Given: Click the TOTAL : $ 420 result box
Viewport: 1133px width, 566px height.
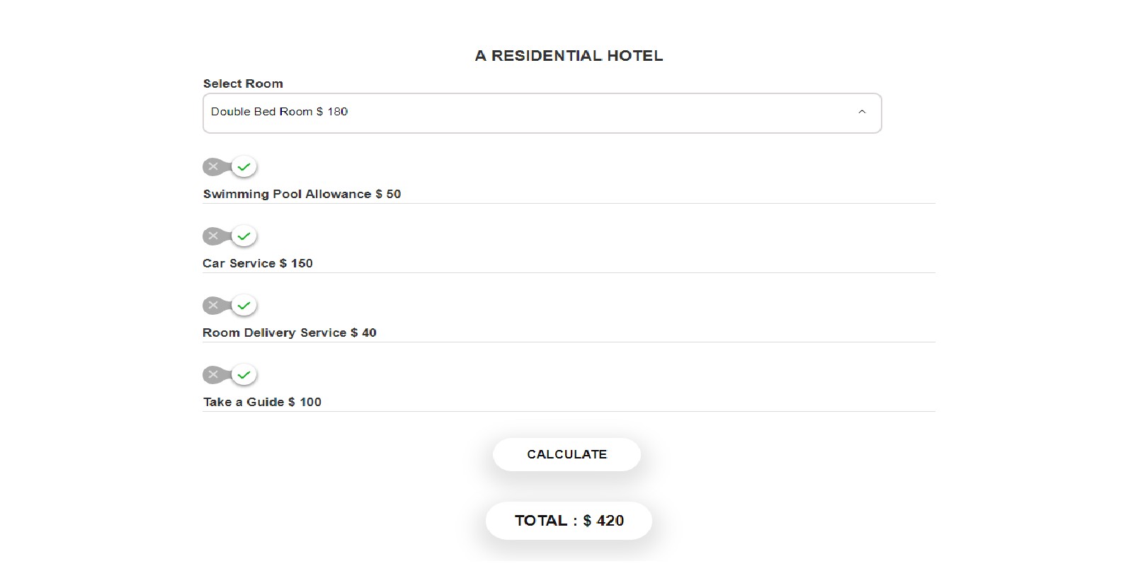Looking at the screenshot, I should 569,521.
